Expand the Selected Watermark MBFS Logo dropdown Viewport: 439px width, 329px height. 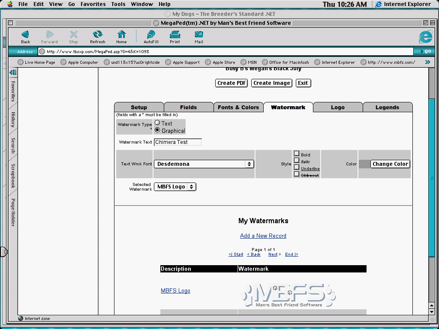(175, 187)
